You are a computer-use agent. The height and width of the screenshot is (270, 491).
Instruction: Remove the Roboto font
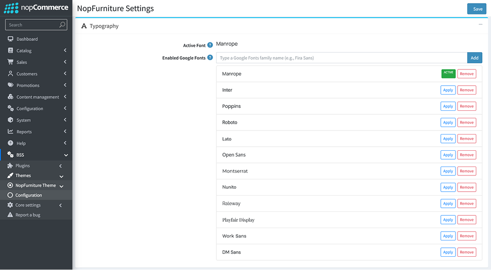tap(466, 122)
